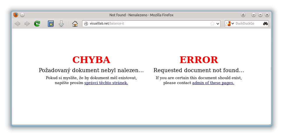283x137 pixels.
Task: Open the admin of these pages link
Action: click(213, 83)
